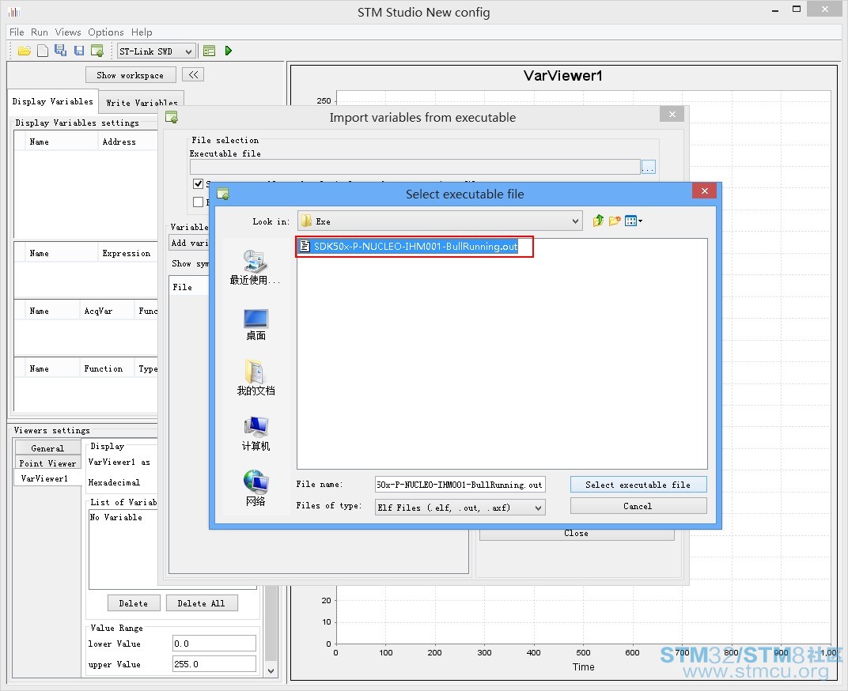This screenshot has width=848, height=691.
Task: Click Import variables toolbar icon
Action: [x=97, y=51]
